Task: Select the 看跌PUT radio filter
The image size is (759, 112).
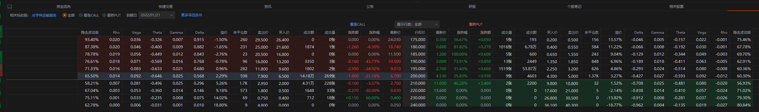Action: (x=112, y=15)
